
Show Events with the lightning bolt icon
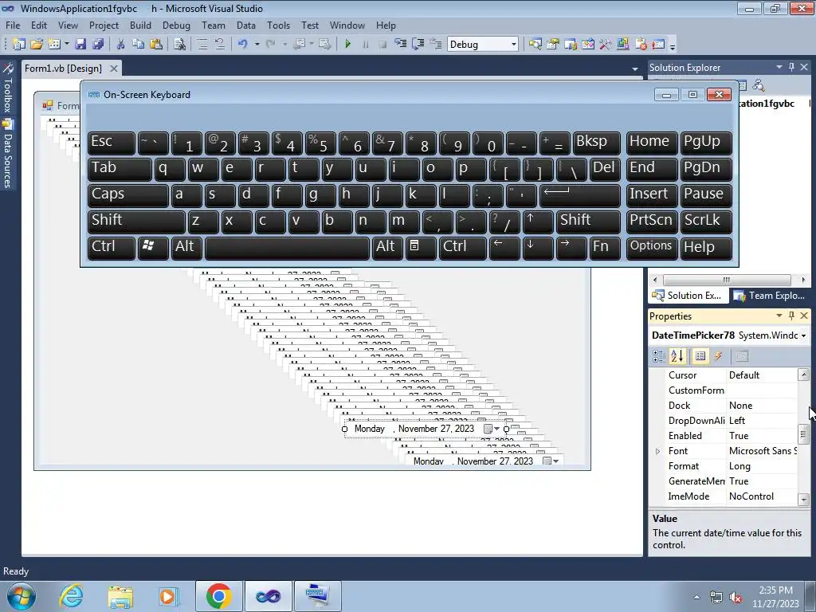[718, 356]
